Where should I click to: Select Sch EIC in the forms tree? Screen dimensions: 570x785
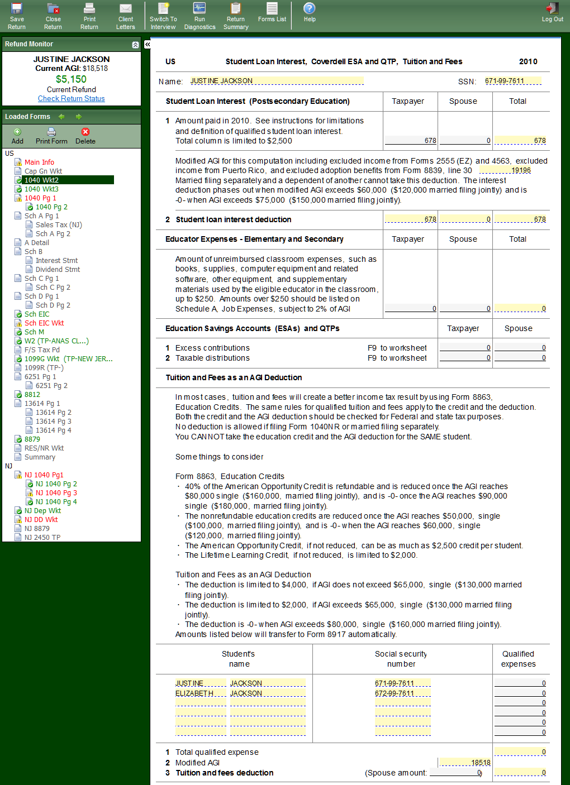(x=37, y=314)
